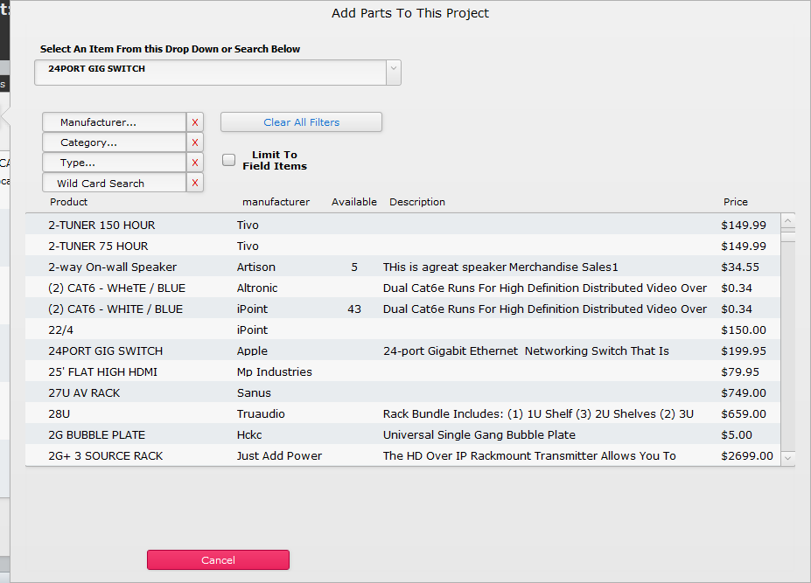
Task: Click into the Wild Card Search field
Action: click(x=114, y=183)
